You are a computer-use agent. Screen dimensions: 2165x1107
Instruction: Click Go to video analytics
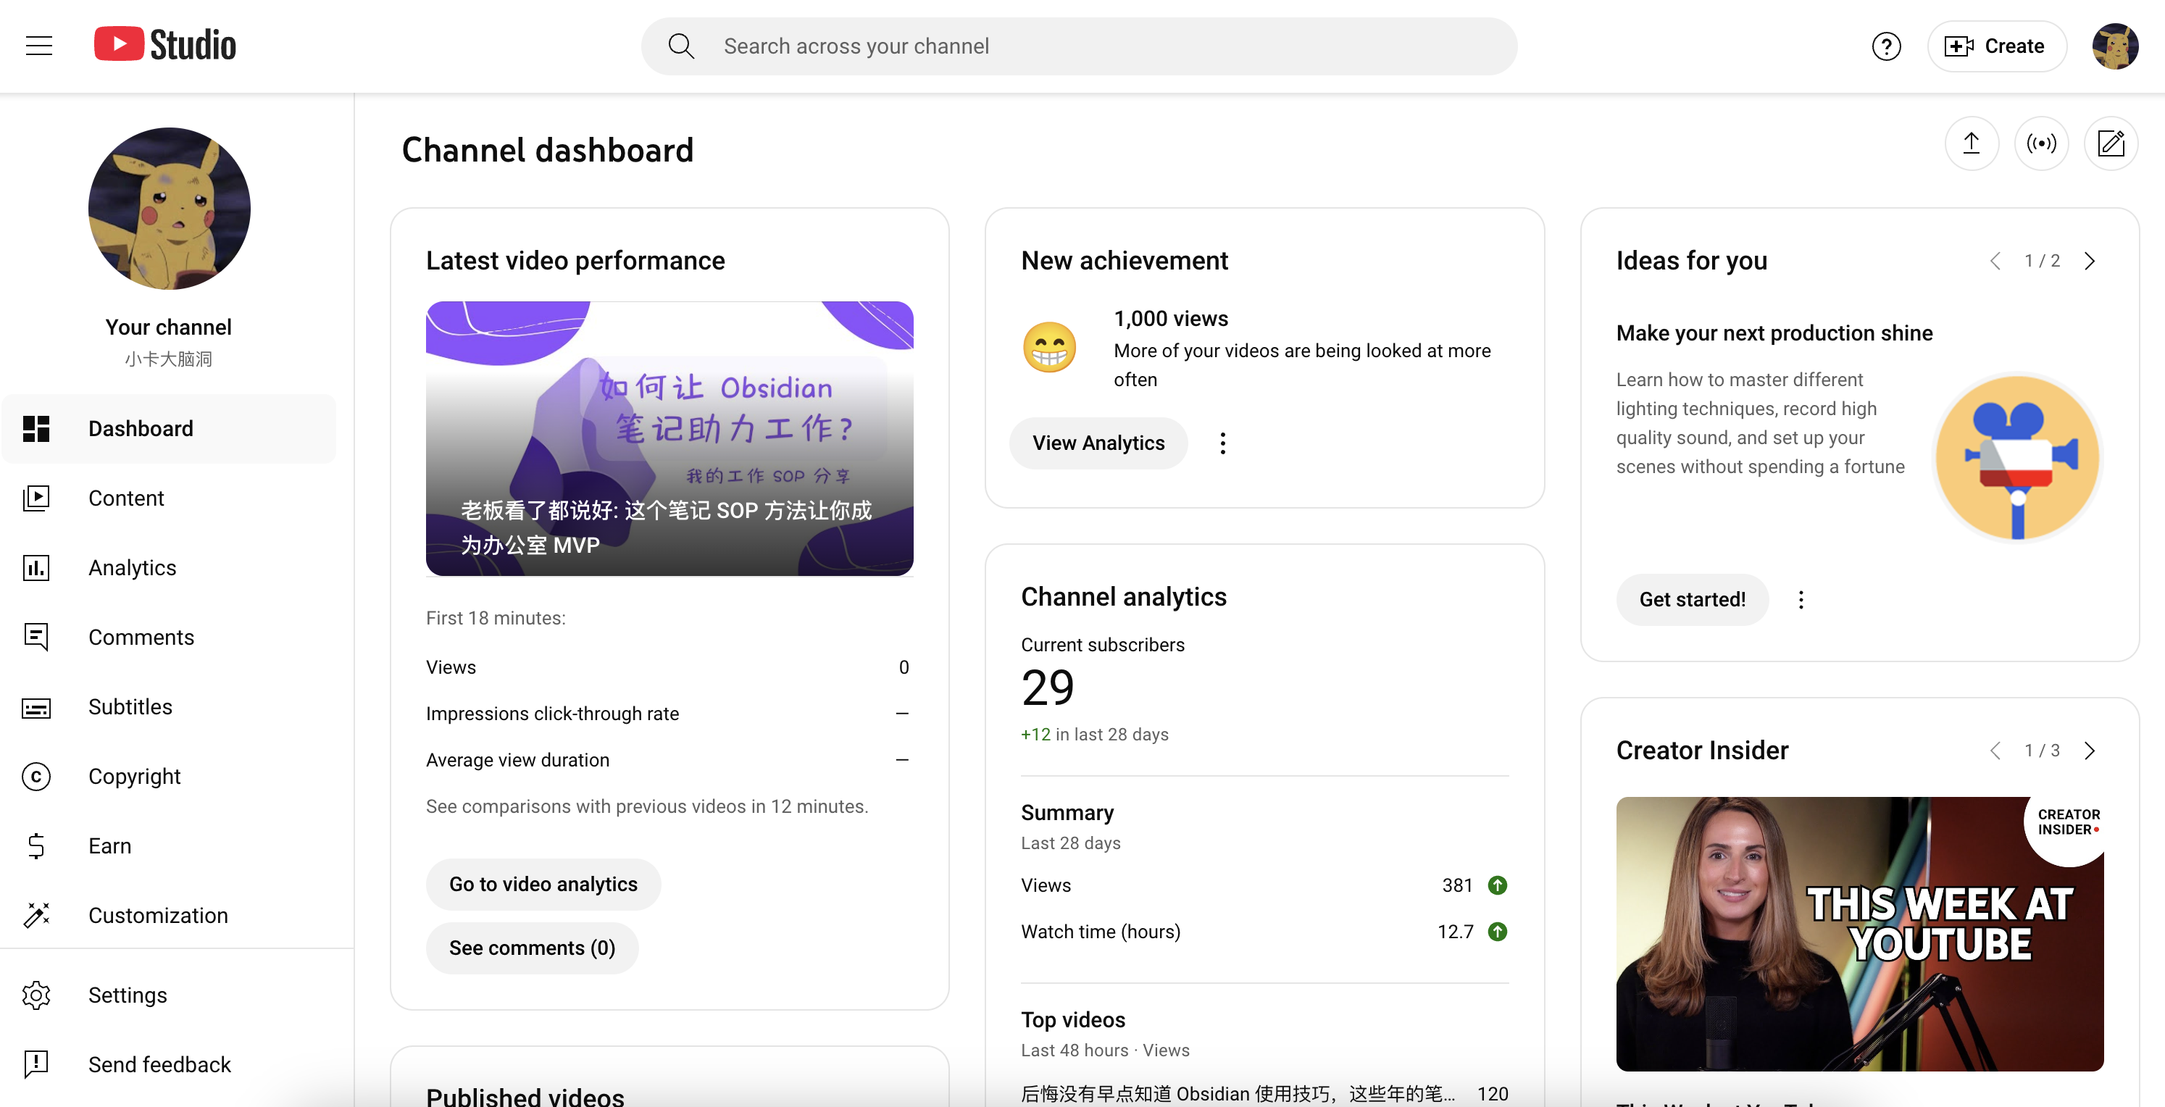(x=543, y=885)
